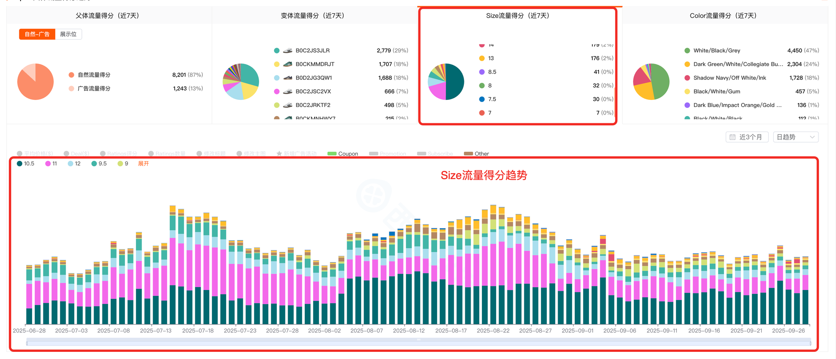Image resolution: width=836 pixels, height=359 pixels.
Task: Click the shoe icon beside B0C2JSC2VX
Action: tap(288, 92)
